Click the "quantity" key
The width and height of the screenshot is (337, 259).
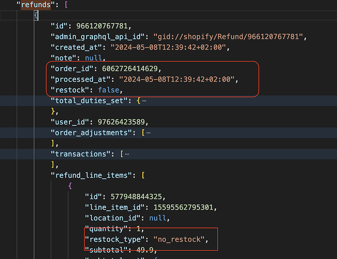(104, 228)
